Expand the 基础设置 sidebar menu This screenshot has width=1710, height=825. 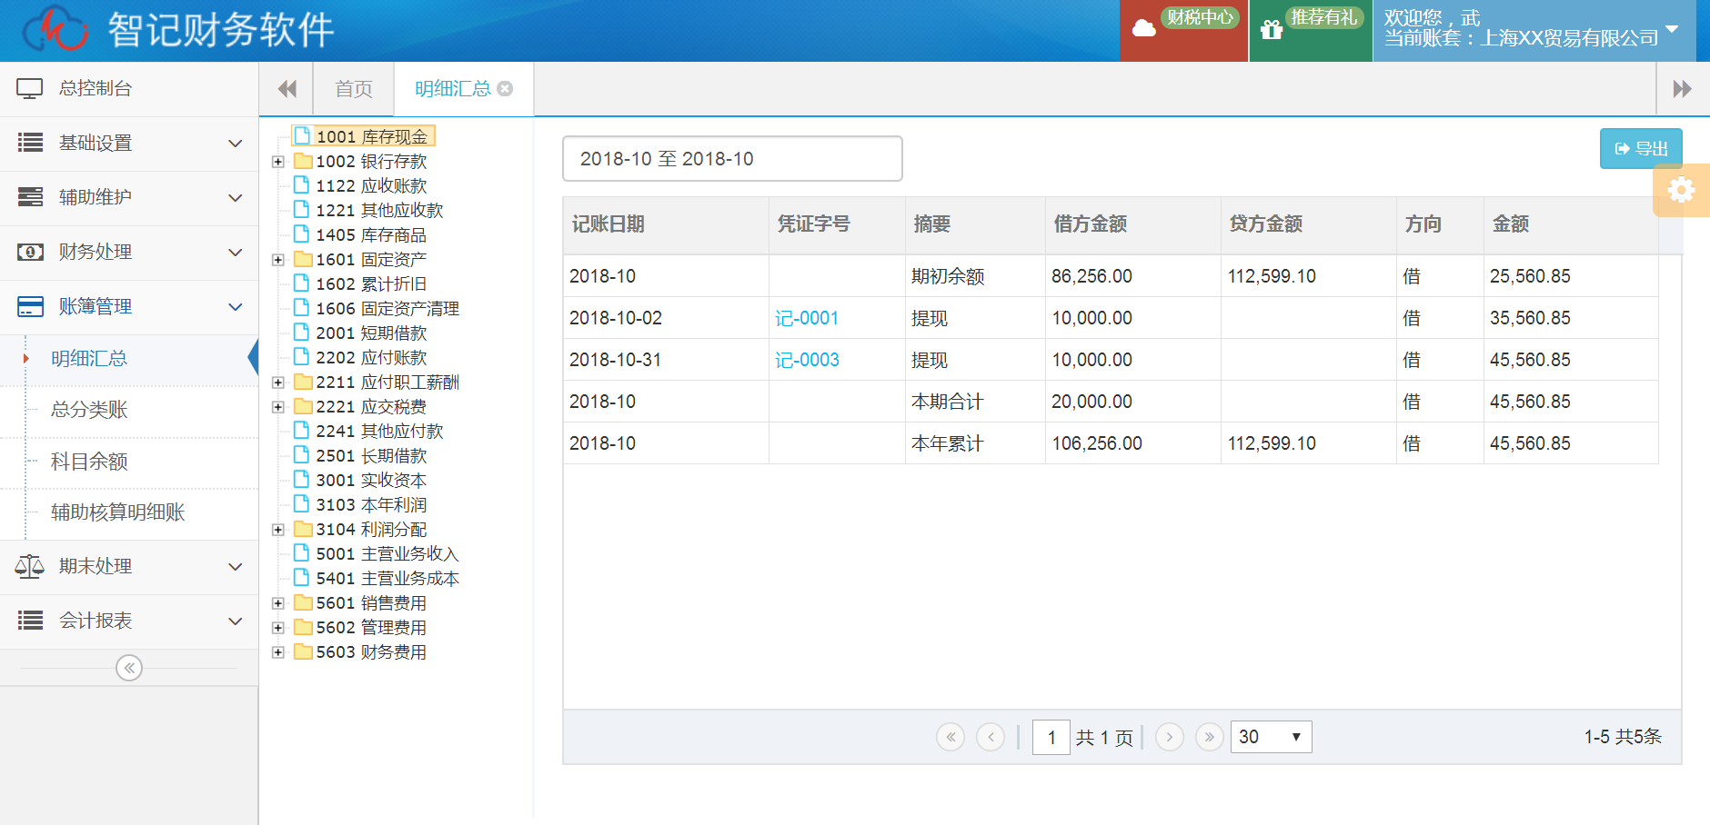129,144
